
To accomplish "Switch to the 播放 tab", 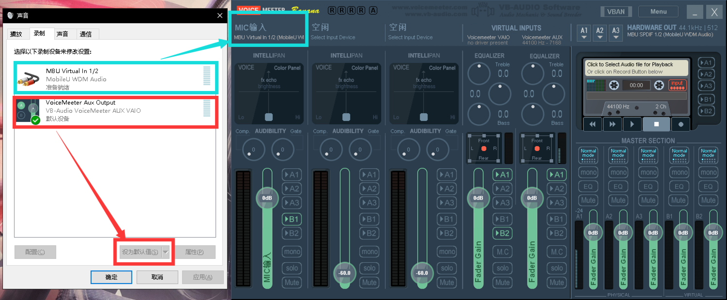I will (x=16, y=34).
